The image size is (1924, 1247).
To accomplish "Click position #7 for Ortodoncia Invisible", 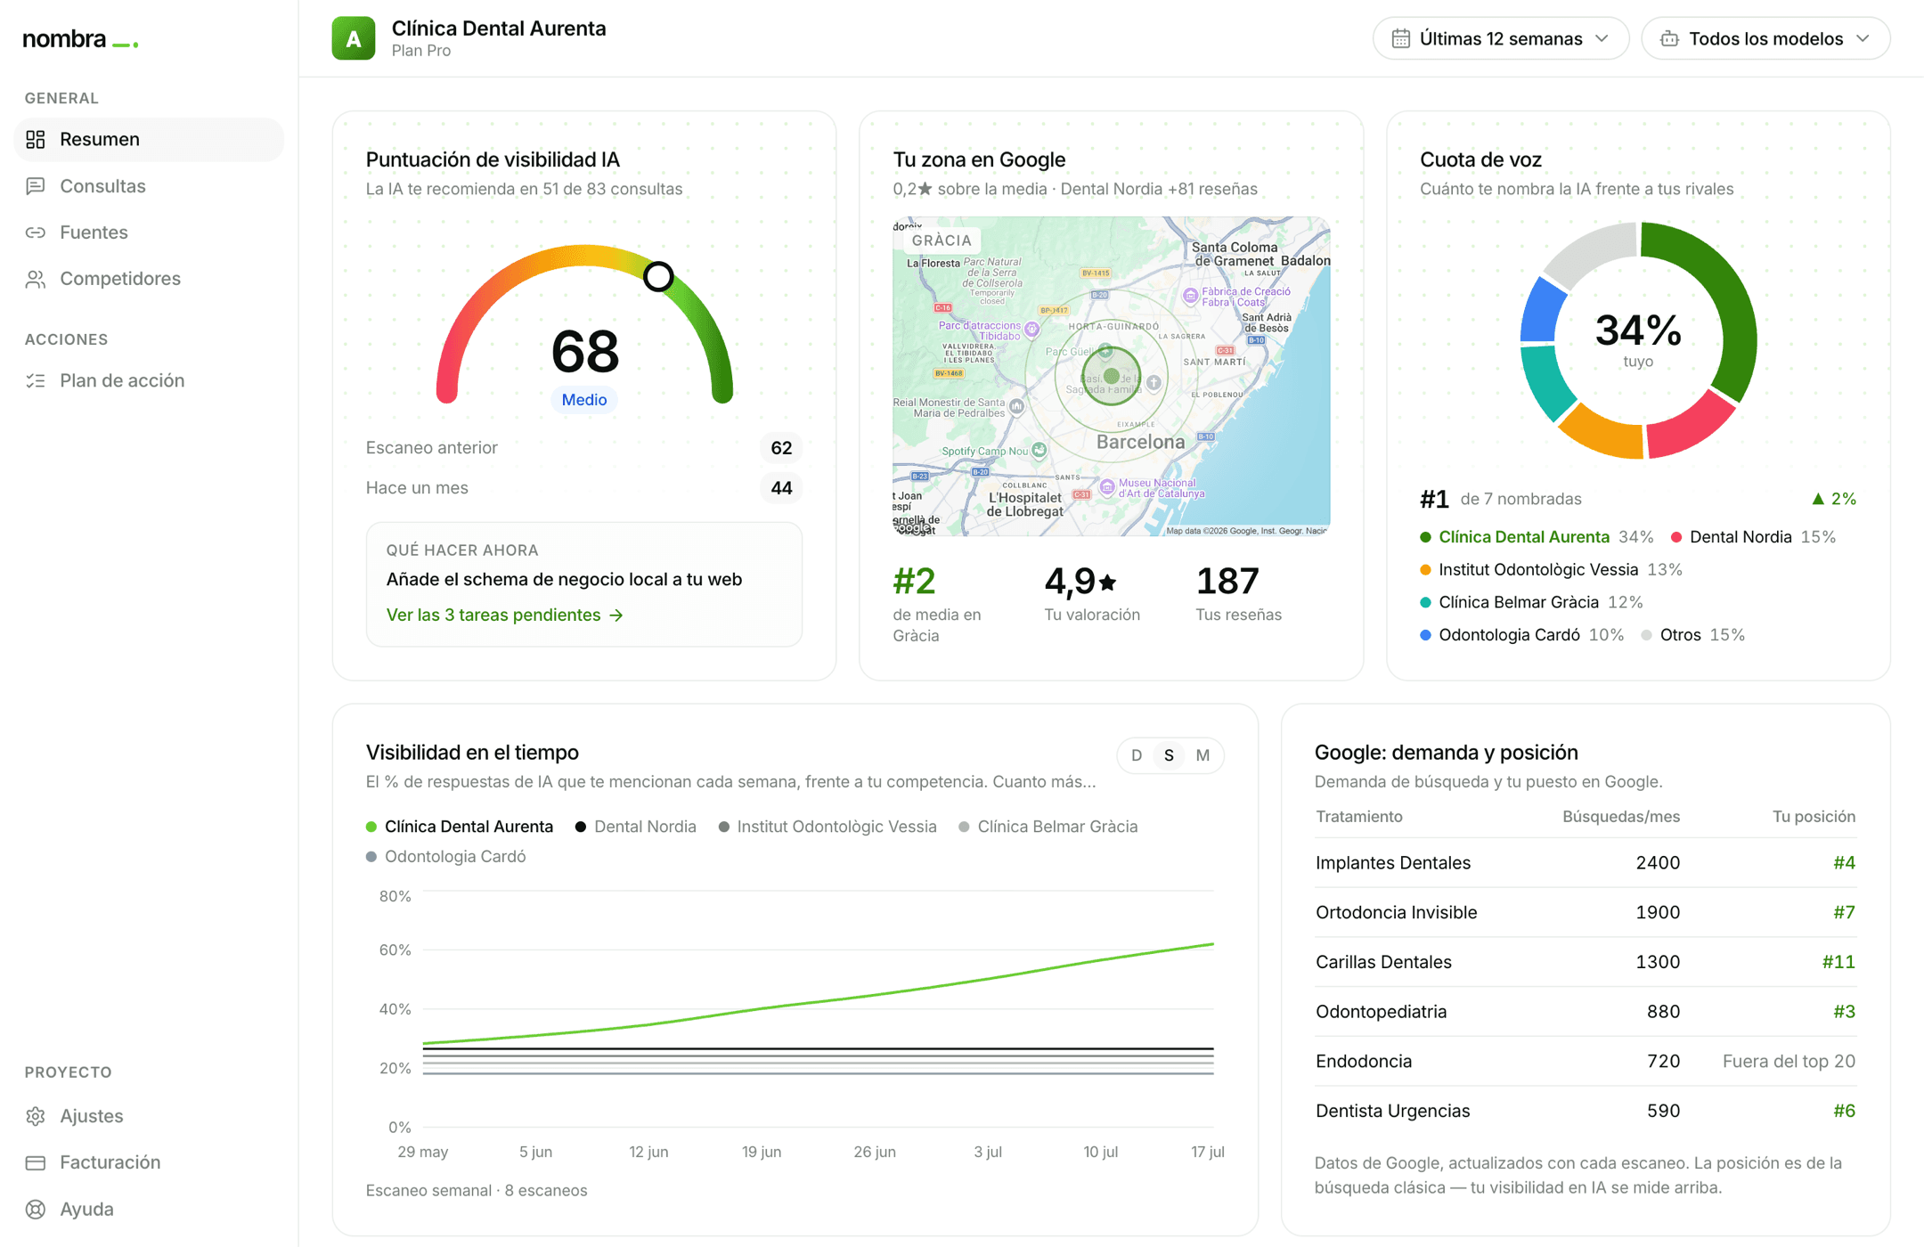I will [1844, 913].
